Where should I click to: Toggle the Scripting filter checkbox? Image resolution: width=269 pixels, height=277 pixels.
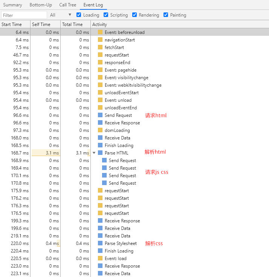click(x=106, y=15)
